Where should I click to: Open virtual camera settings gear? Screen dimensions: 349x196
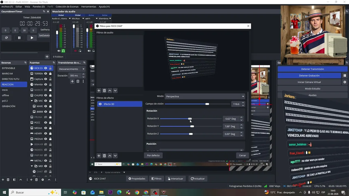[345, 82]
